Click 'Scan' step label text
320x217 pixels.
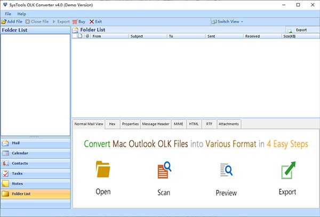(x=164, y=192)
